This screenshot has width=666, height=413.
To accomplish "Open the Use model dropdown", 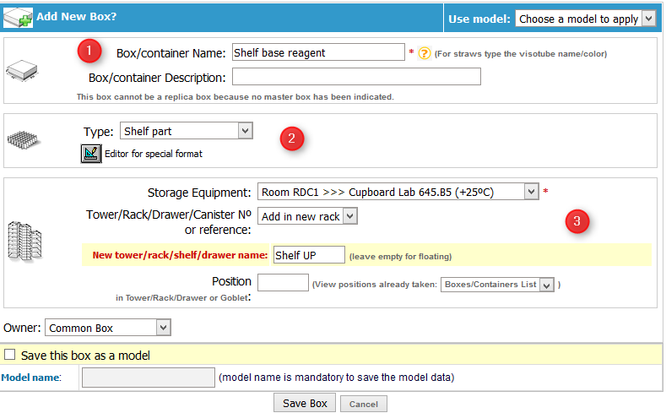I will pyautogui.click(x=585, y=19).
